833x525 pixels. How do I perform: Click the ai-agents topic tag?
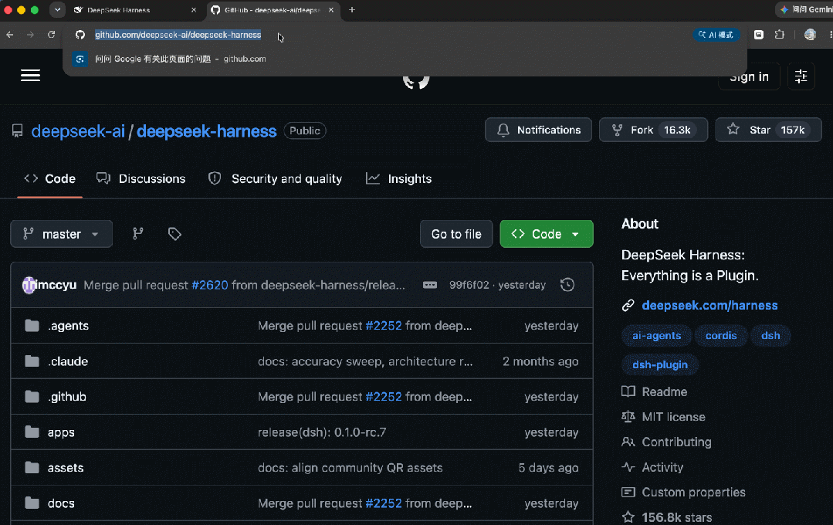657,335
